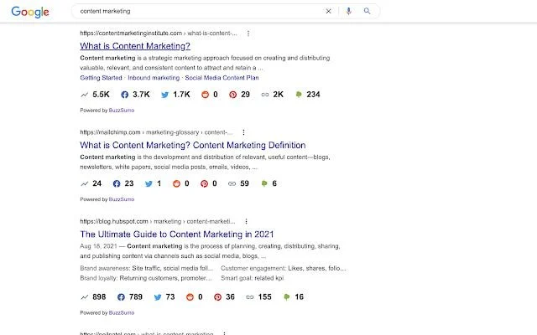537x335 pixels.
Task: Click Twitter icon with 1.7K shares
Action: 164,95
